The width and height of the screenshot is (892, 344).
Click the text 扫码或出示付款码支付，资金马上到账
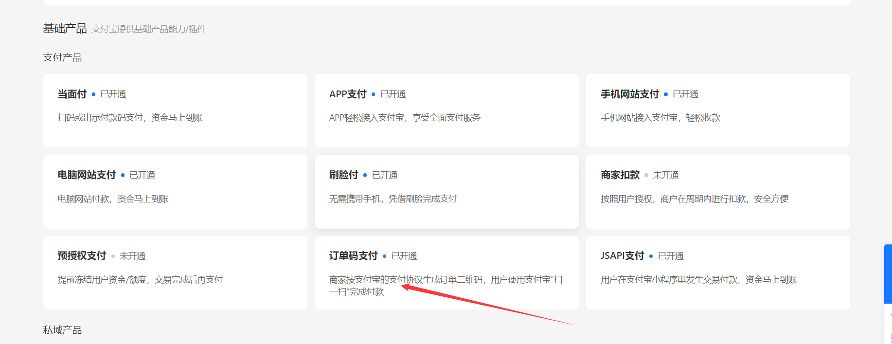130,117
